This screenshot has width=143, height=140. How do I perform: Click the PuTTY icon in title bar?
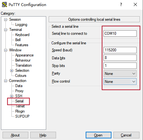[4, 4]
